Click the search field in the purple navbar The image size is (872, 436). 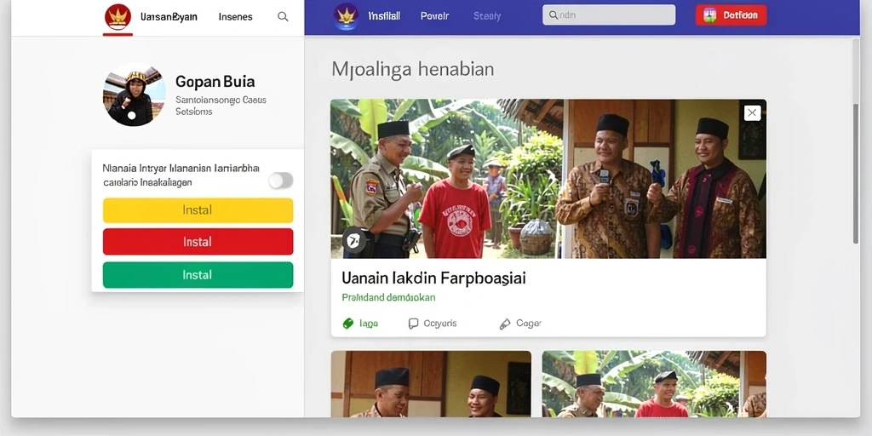point(609,15)
